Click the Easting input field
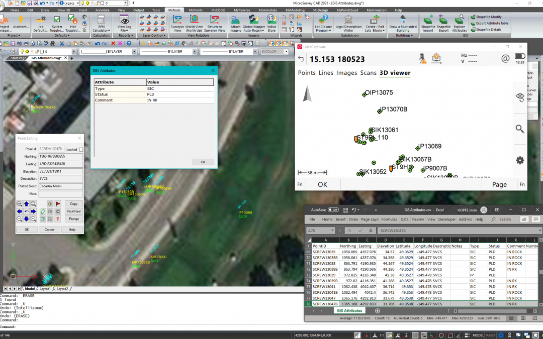The width and height of the screenshot is (543, 339). (61, 164)
